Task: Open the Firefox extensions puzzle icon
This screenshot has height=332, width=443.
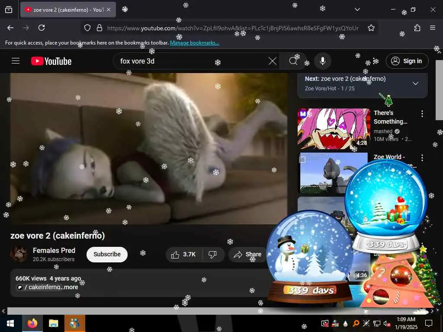Action: pos(417,28)
